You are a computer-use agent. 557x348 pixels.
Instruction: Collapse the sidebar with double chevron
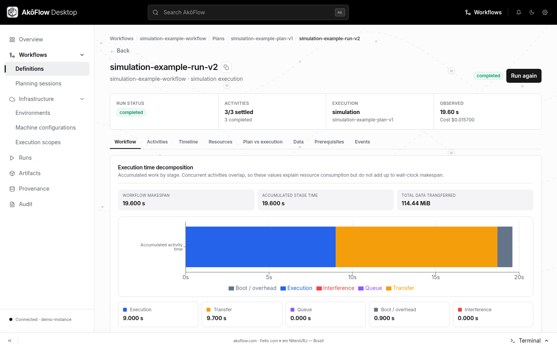(x=10, y=341)
